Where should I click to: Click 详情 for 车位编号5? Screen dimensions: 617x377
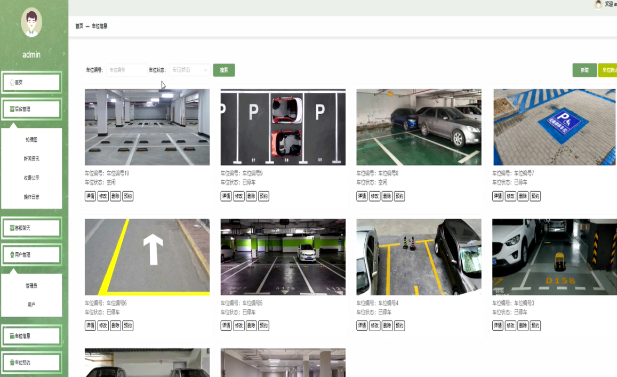[x=226, y=325]
